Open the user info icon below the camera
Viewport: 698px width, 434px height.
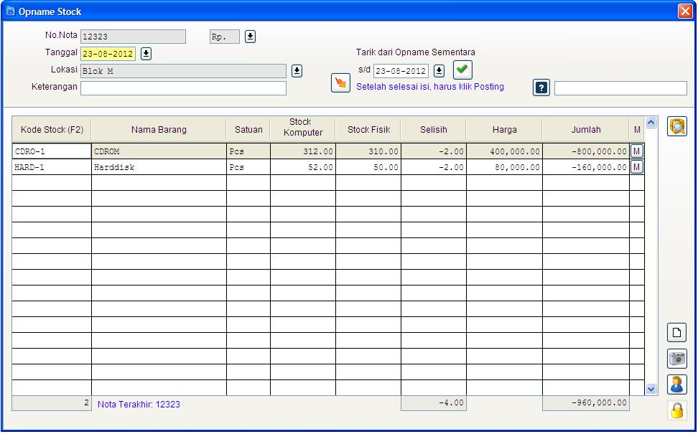coord(676,385)
